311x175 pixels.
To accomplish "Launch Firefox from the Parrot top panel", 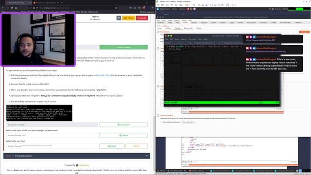I will click(188, 9).
